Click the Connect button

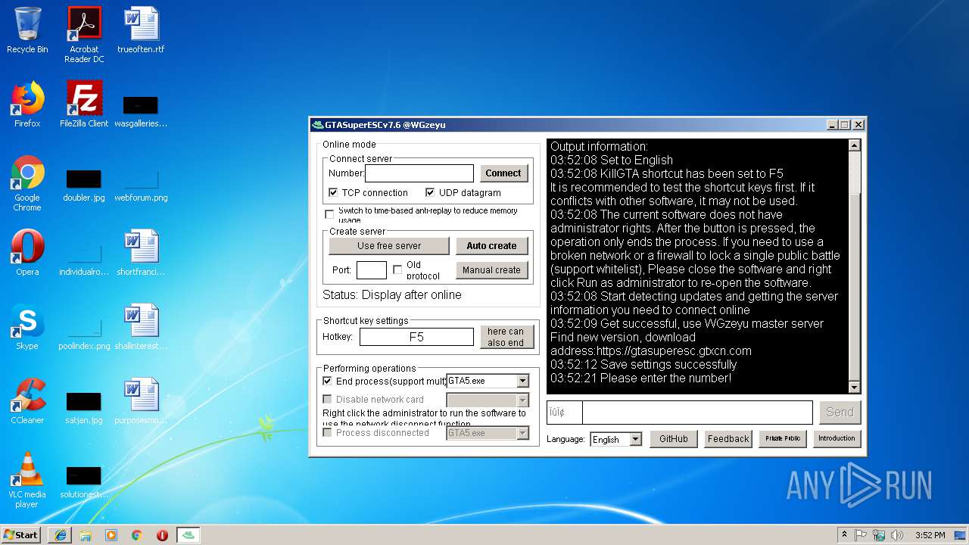coord(503,173)
